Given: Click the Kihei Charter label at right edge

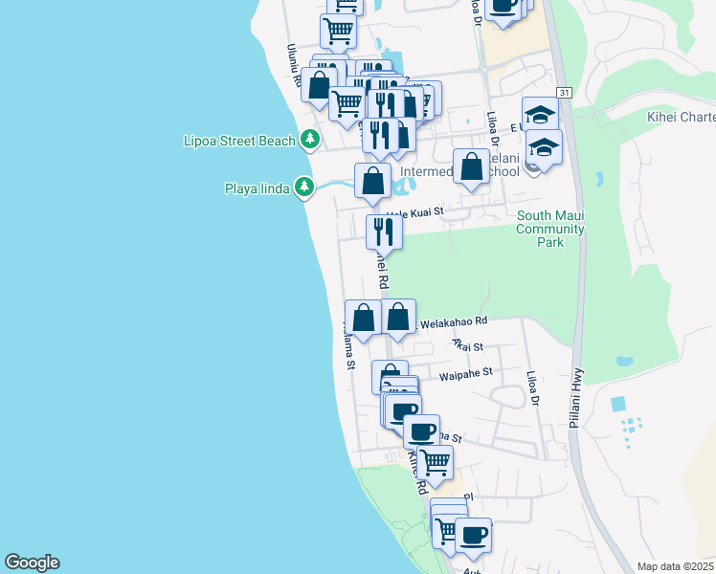Looking at the screenshot, I should [x=682, y=118].
